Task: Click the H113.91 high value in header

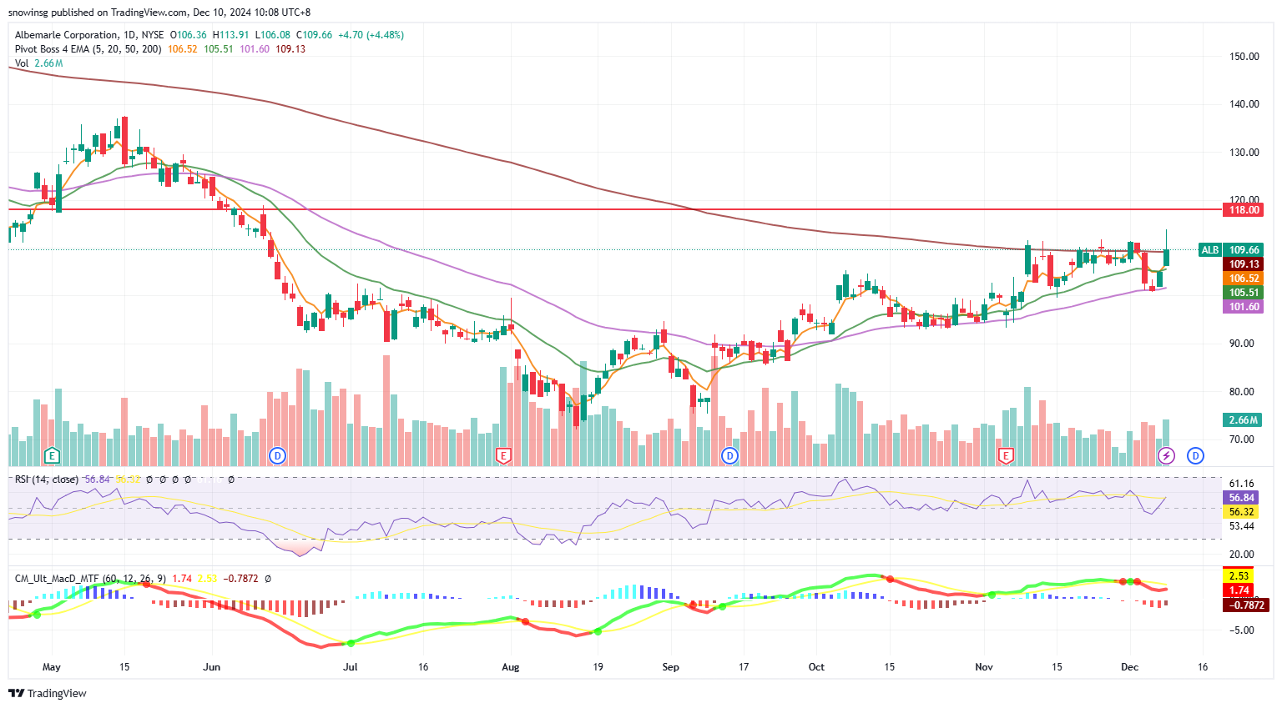Action: point(230,35)
